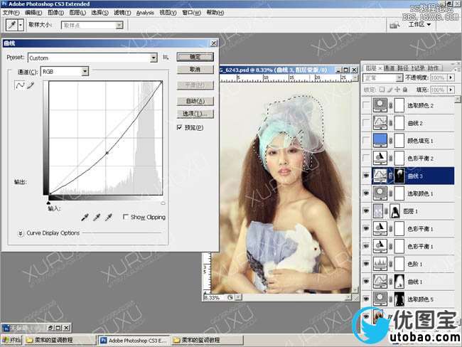Hide the 曲线 3 layer

click(366, 176)
